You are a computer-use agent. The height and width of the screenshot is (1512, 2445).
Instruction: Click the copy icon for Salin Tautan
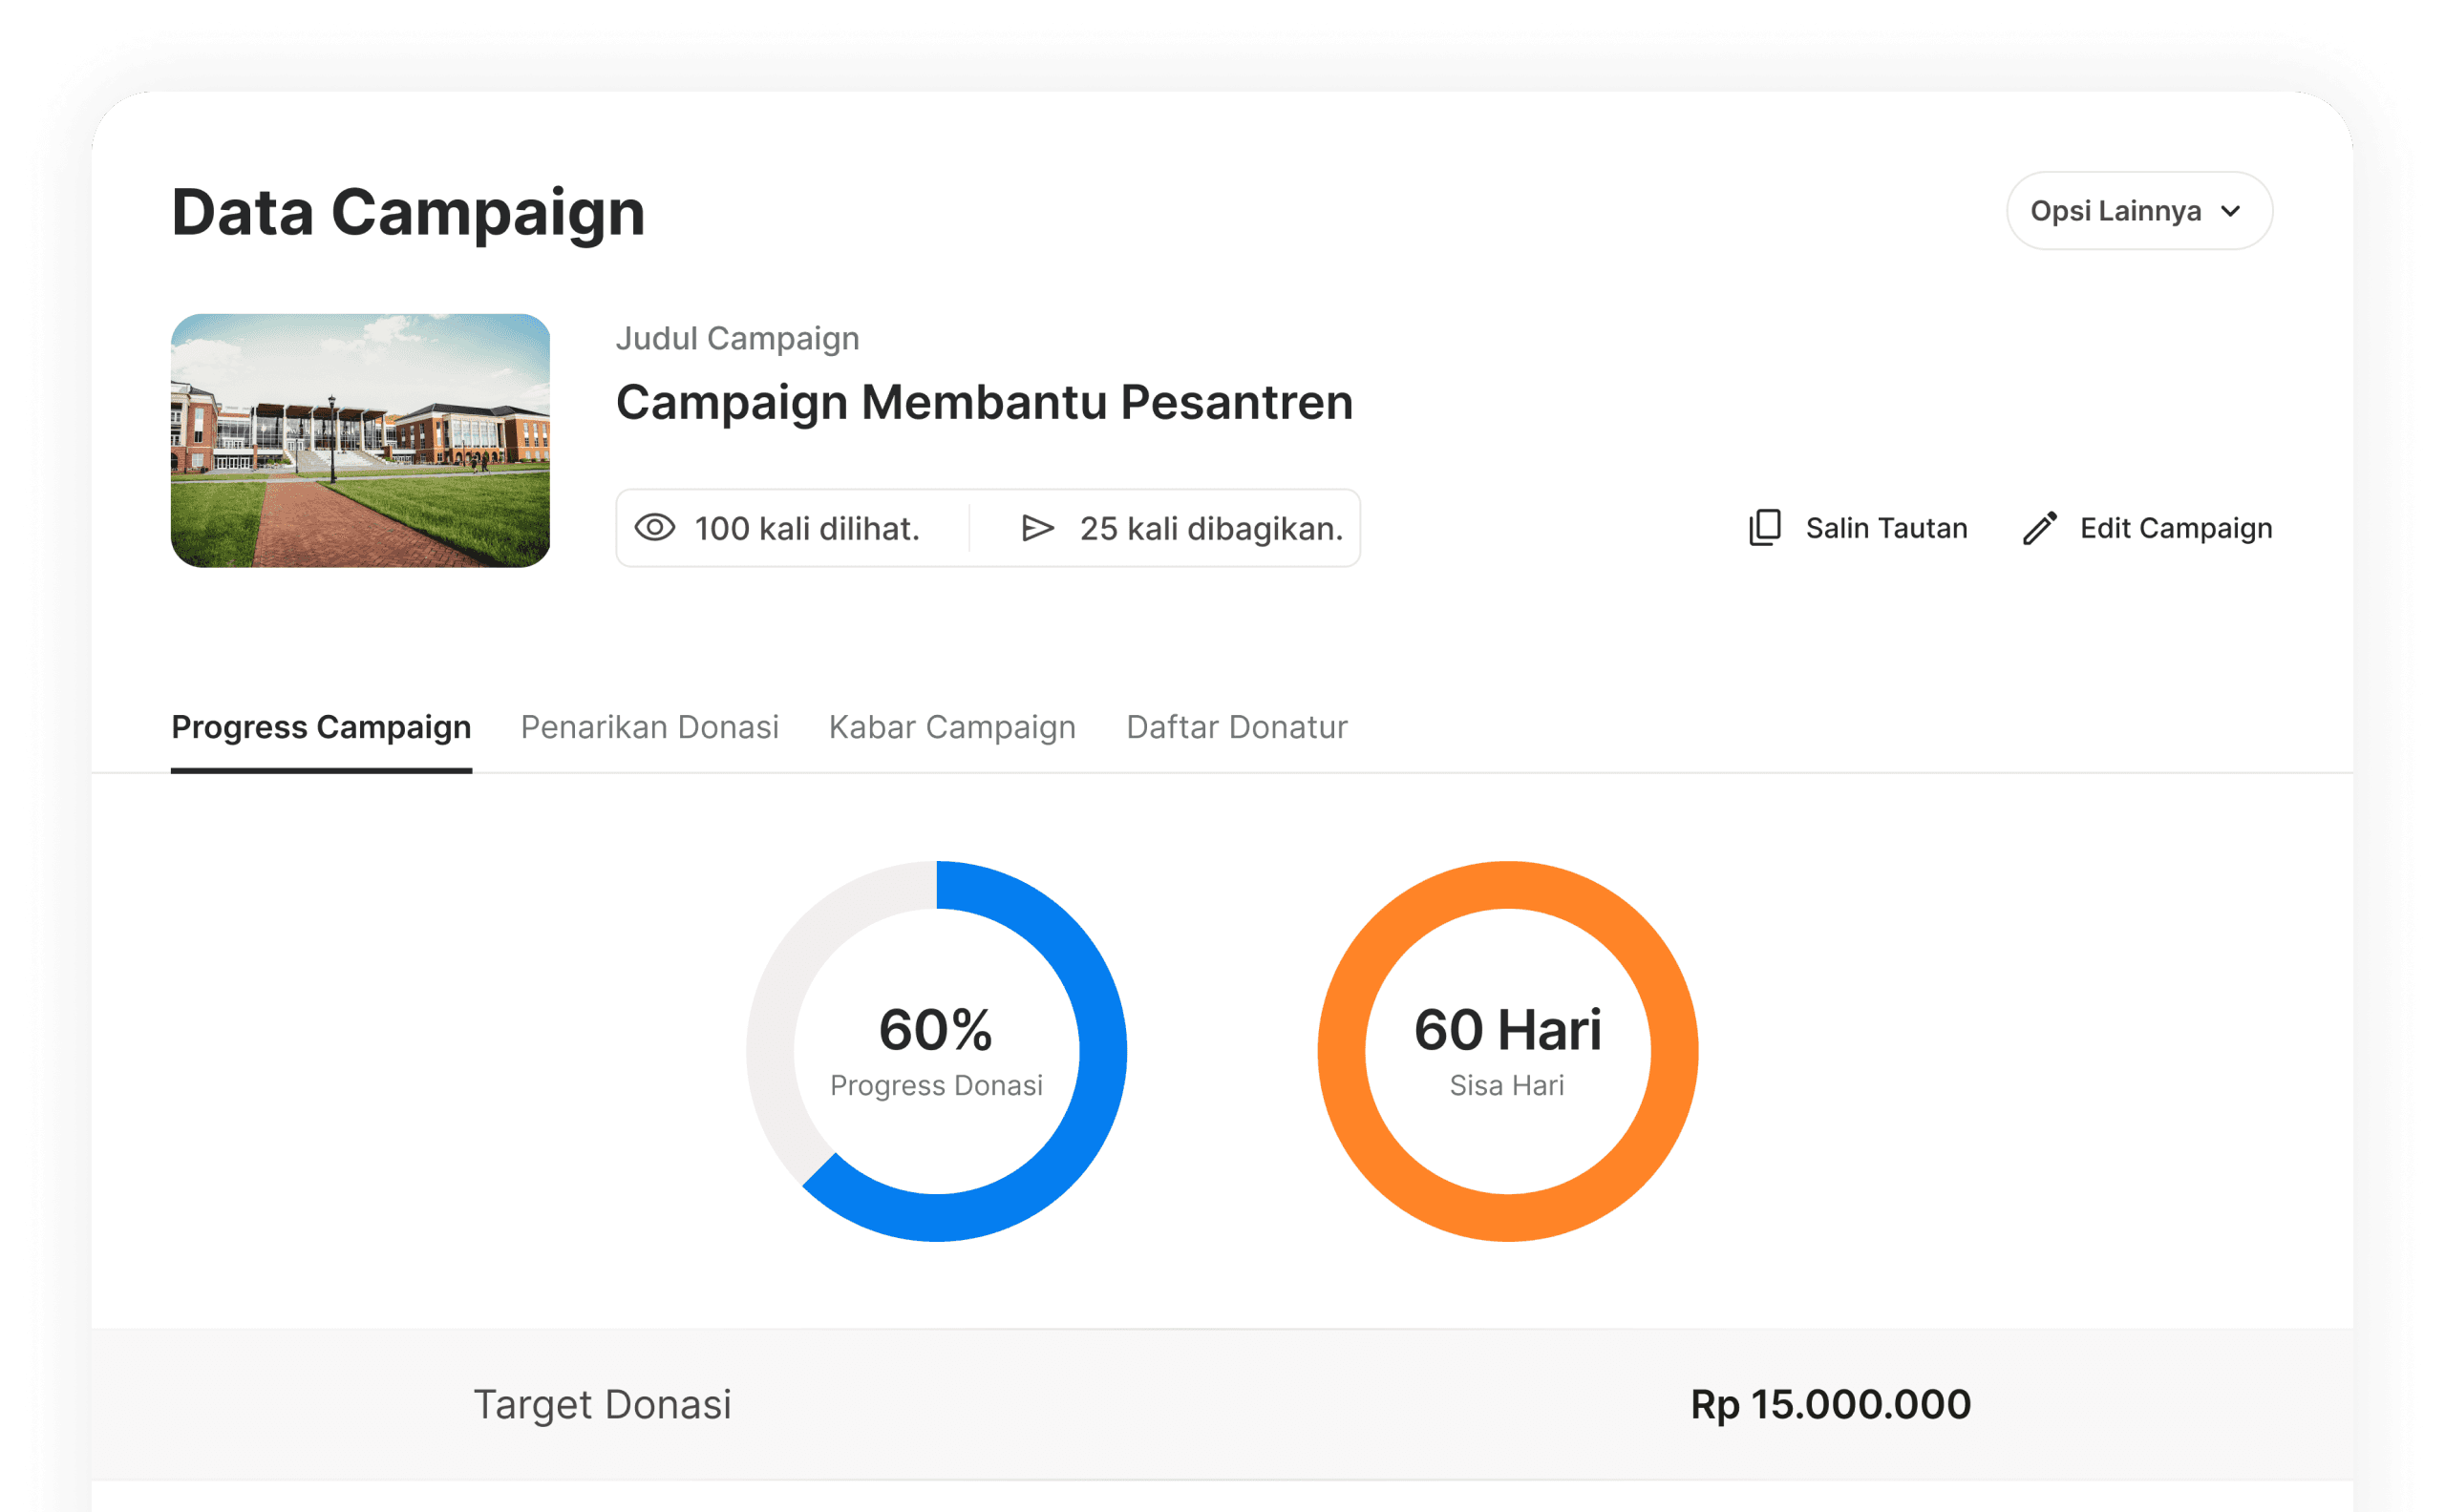(1765, 527)
